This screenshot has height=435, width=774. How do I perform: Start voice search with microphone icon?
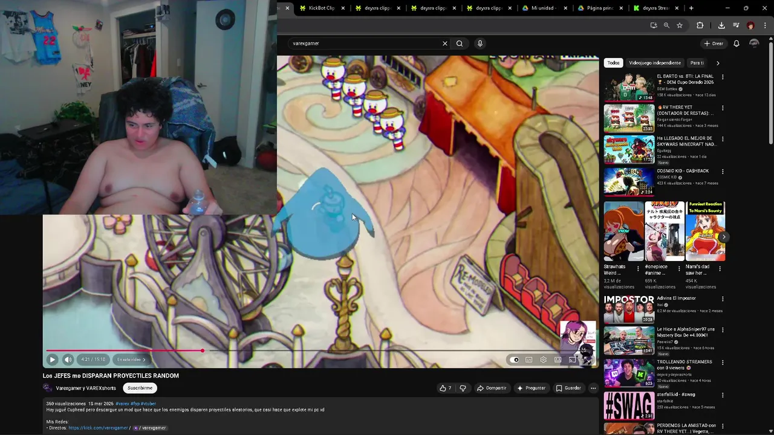coord(480,43)
